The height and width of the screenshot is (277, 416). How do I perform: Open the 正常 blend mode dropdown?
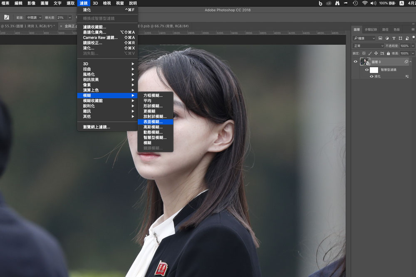click(367, 46)
